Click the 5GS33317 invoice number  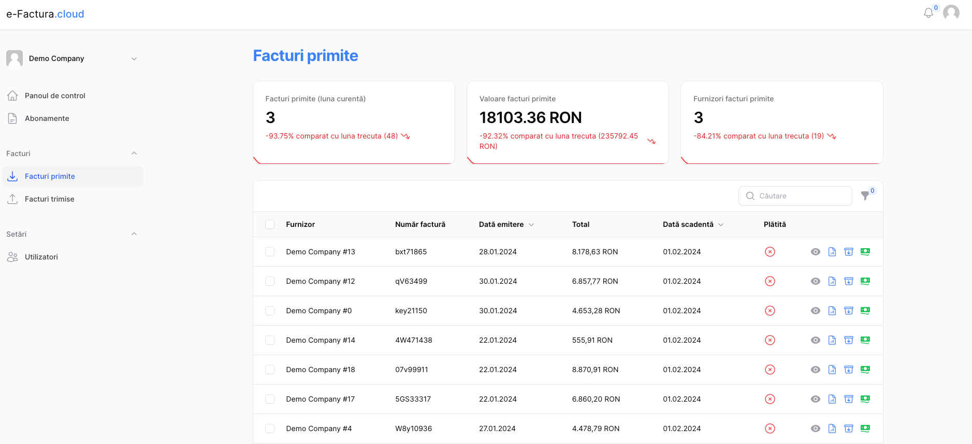(x=413, y=399)
